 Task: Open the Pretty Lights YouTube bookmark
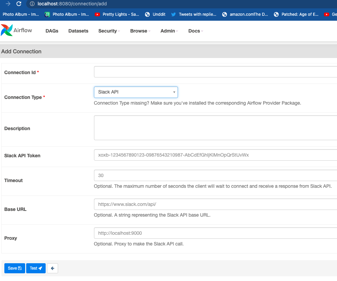pyautogui.click(x=117, y=14)
